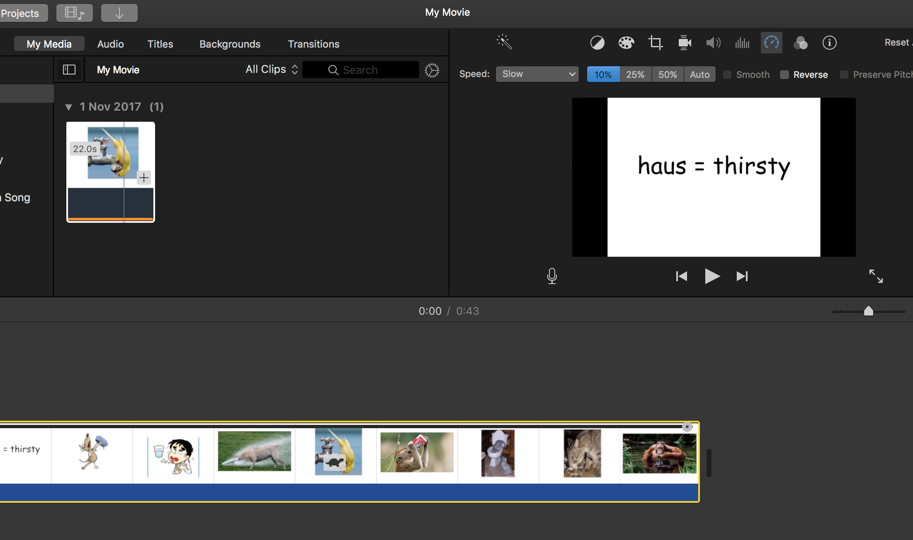The image size is (913, 540).
Task: Toggle the Preserve Pitch checkbox
Action: 844,75
